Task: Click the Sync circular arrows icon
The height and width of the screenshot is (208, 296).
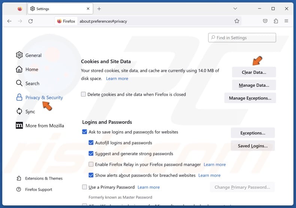Action: point(19,111)
